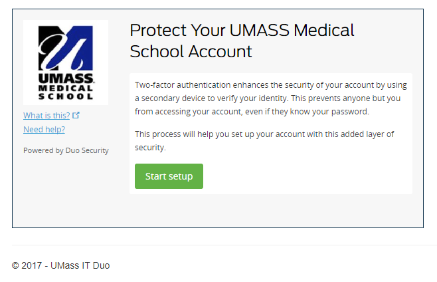Open the 'What is this?' link
The width and height of the screenshot is (437, 282).
point(46,115)
